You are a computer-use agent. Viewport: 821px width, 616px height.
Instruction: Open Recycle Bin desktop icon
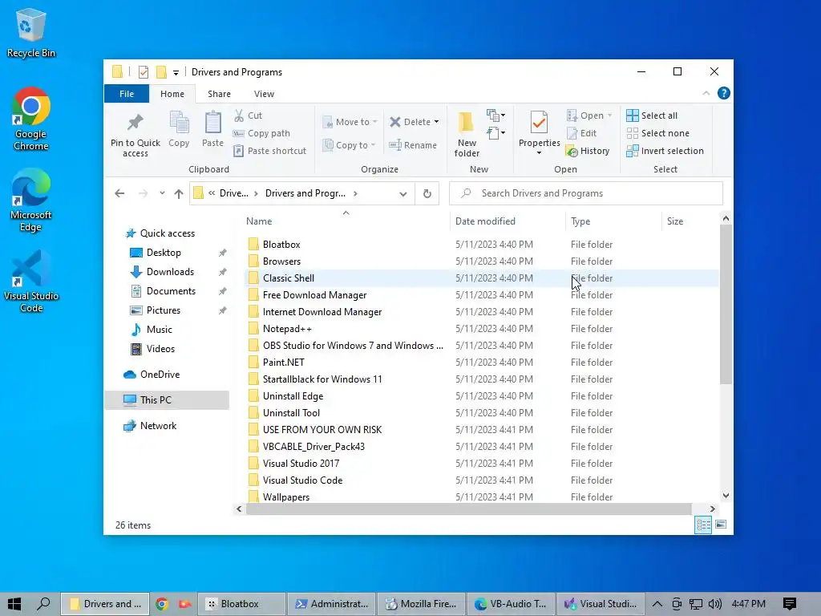(x=31, y=33)
